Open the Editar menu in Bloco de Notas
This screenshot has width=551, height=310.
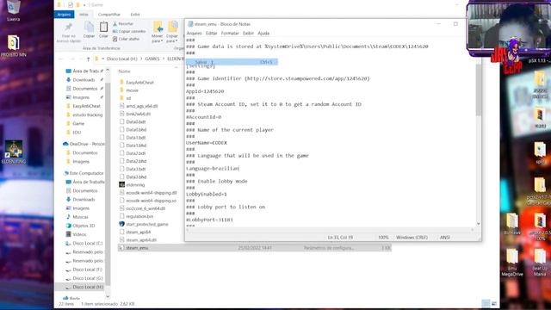211,33
